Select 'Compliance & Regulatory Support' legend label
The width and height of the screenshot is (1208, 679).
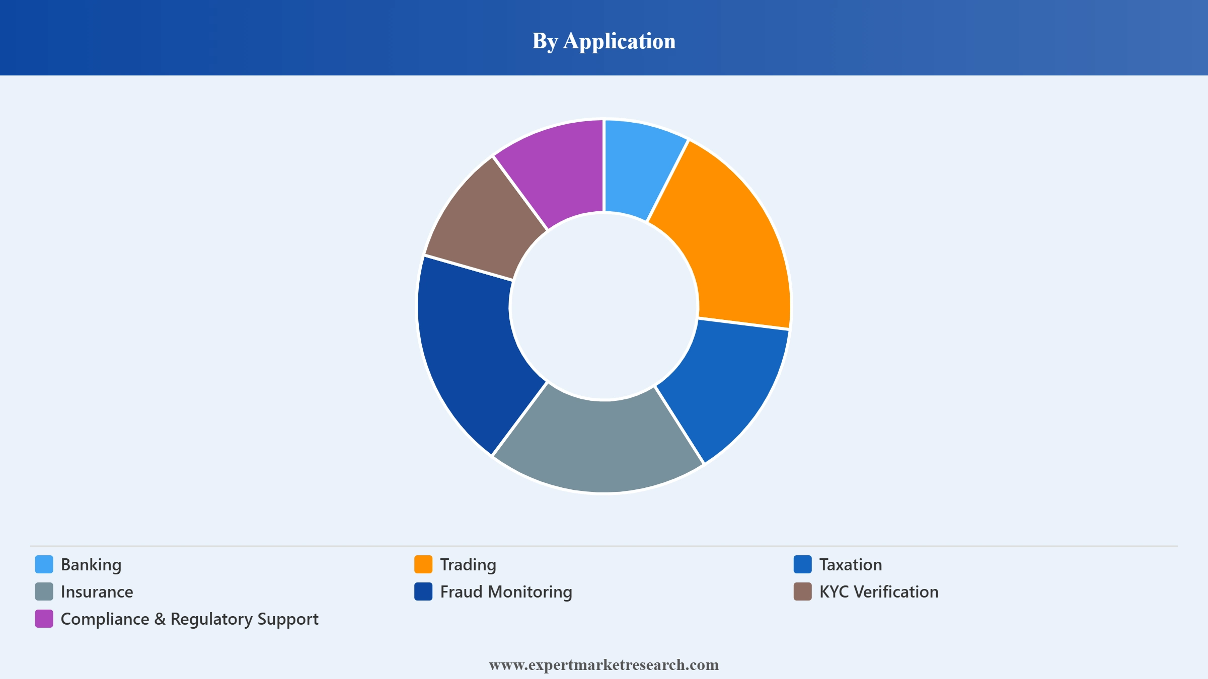(x=190, y=619)
